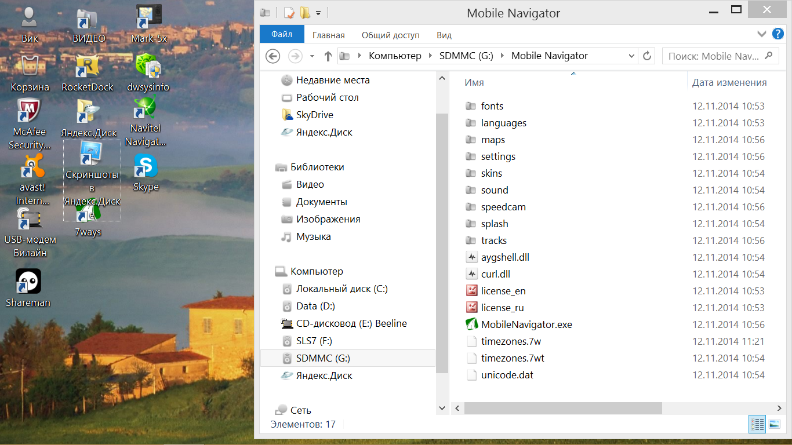Viewport: 792px width, 445px height.
Task: Expand the ribbon with the chevron arrow
Action: (762, 35)
